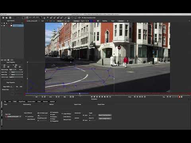
Task: Click the Export Shape Data button
Action: click(x=105, y=118)
